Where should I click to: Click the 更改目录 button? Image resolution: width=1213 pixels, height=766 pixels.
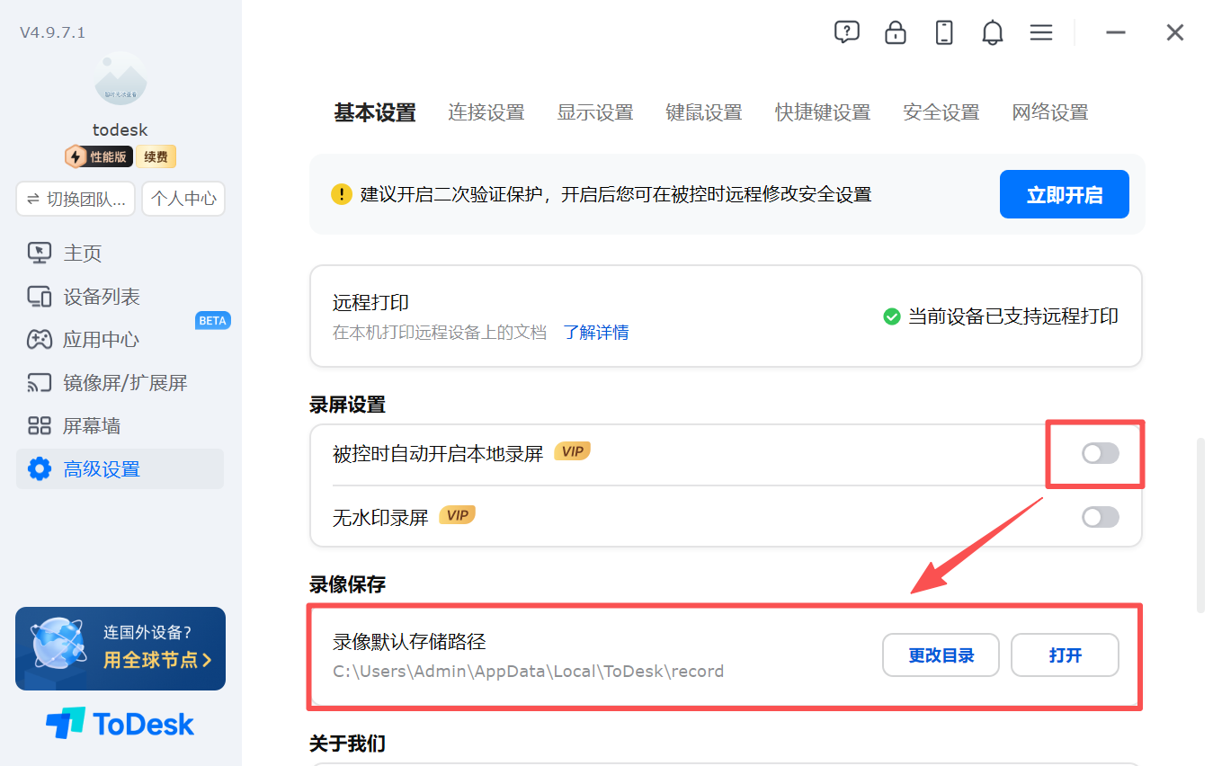click(941, 655)
